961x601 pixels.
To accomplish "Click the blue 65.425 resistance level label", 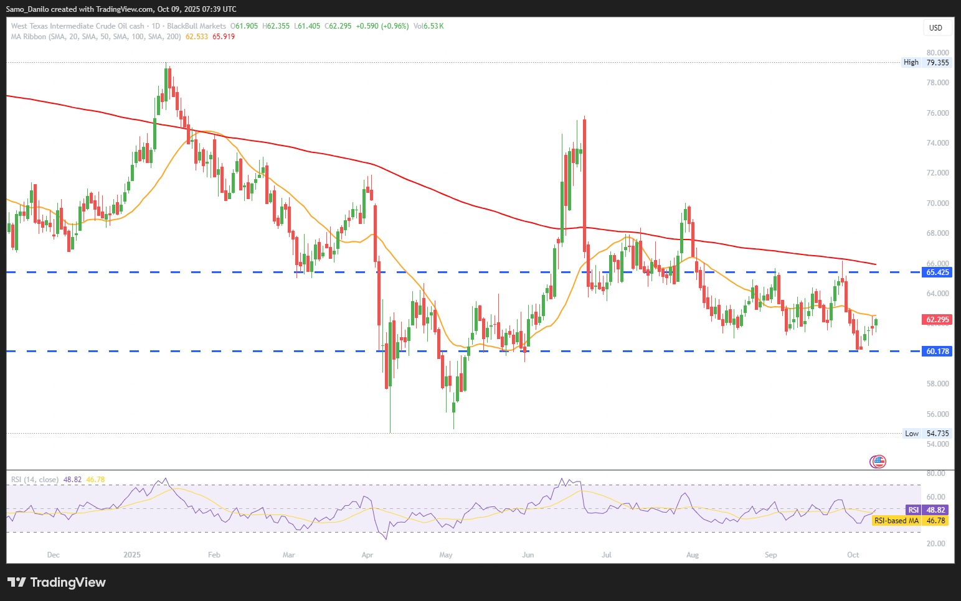I will (x=937, y=273).
